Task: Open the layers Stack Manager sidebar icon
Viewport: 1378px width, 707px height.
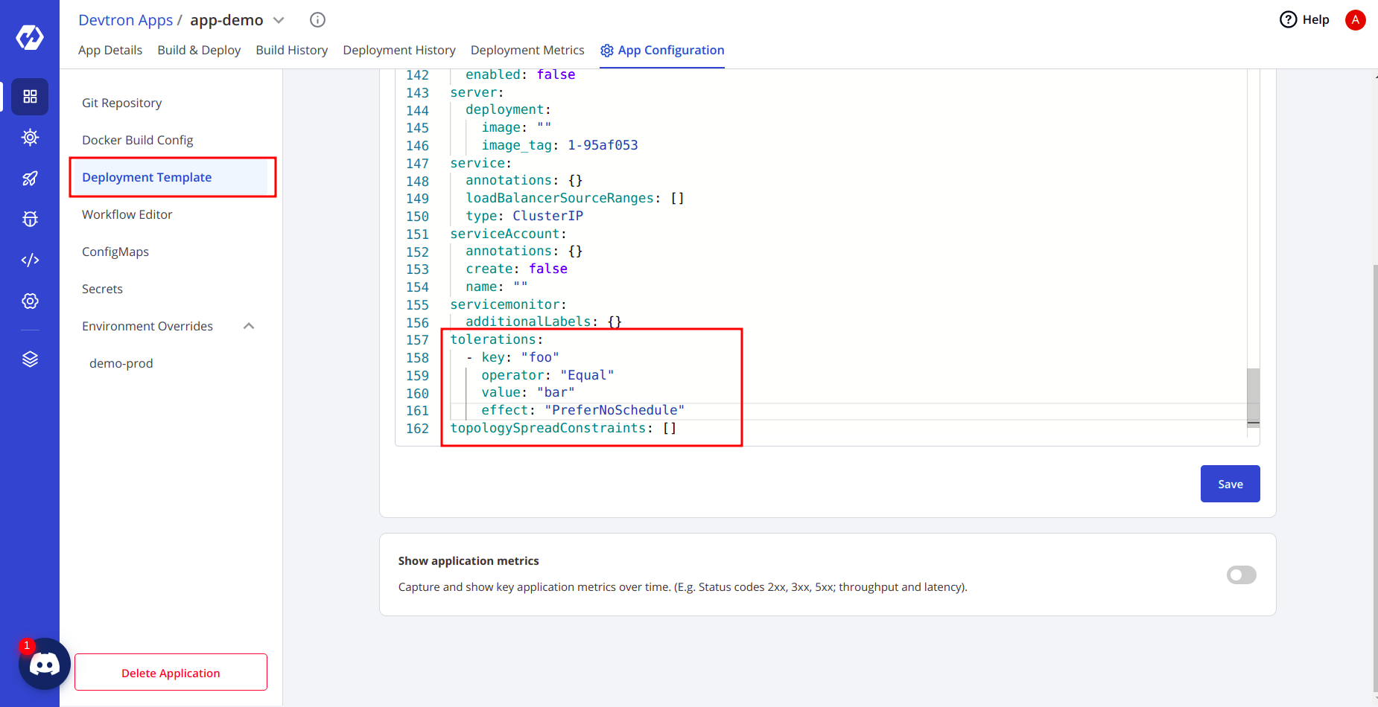Action: 30,359
